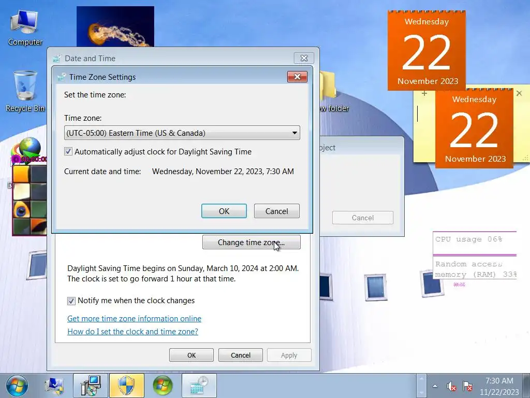Viewport: 530px width, 398px height.
Task: Click Cancel in Time Zone Settings
Action: [277, 211]
